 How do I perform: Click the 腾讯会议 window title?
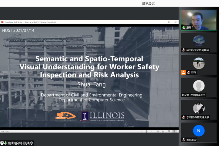(148, 3)
